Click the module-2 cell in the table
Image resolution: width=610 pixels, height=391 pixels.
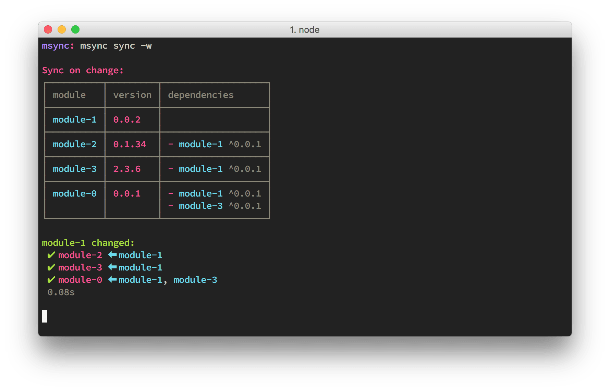(x=75, y=144)
